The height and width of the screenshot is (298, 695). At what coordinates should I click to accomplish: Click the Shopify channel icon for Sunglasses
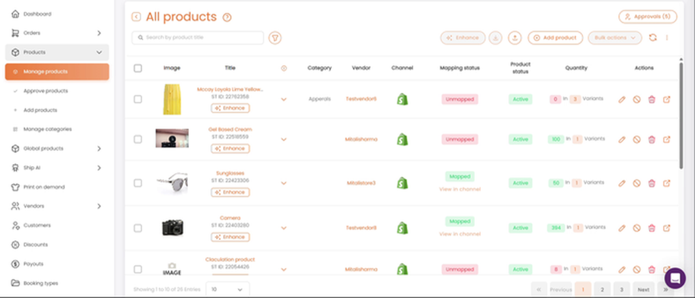tap(402, 183)
